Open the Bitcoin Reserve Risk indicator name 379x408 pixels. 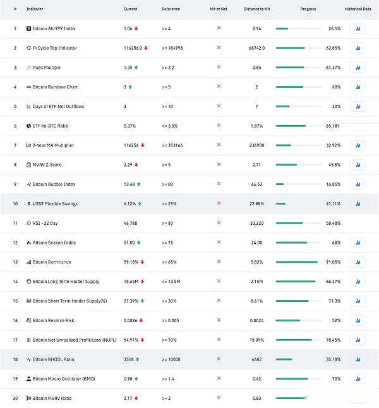(x=53, y=320)
